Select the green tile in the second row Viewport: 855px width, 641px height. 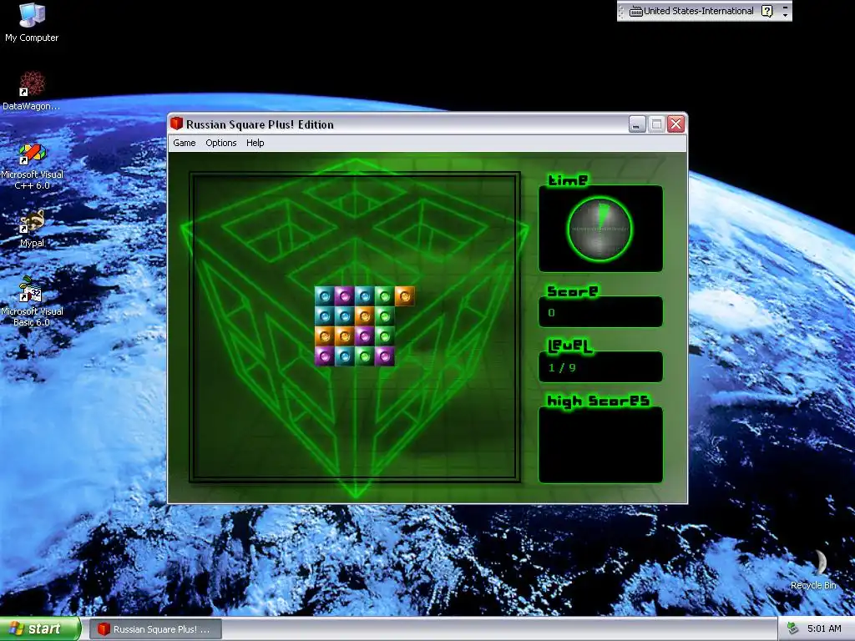pyautogui.click(x=384, y=316)
